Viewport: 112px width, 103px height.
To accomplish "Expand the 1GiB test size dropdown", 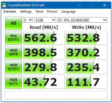I will tap(45, 20).
